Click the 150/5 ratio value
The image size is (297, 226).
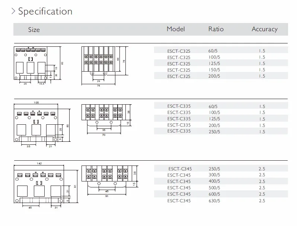click(214, 70)
